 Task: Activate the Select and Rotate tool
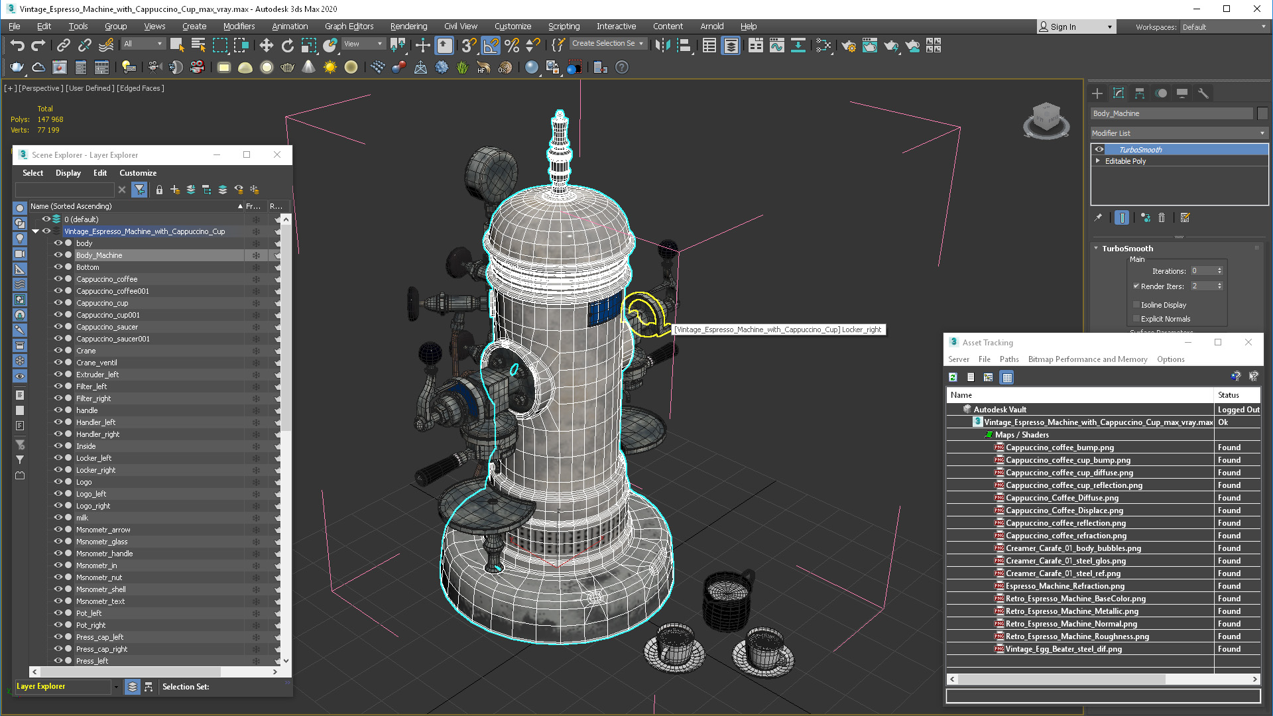pos(287,45)
